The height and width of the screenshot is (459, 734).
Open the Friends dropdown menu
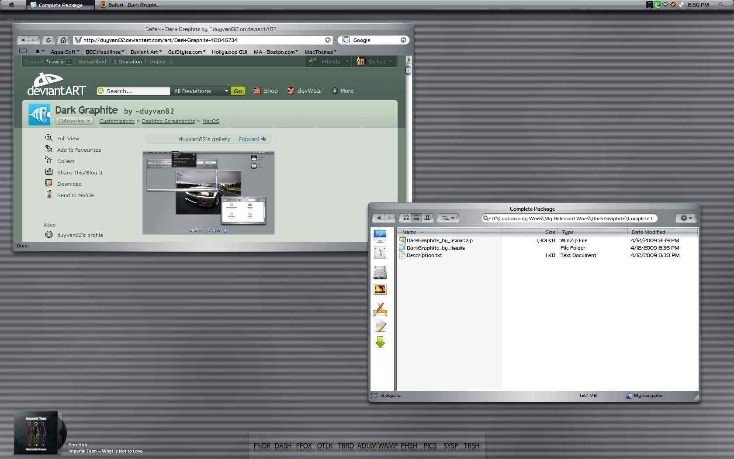click(329, 62)
